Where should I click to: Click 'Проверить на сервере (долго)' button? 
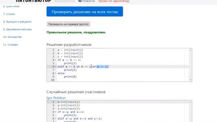(68, 24)
